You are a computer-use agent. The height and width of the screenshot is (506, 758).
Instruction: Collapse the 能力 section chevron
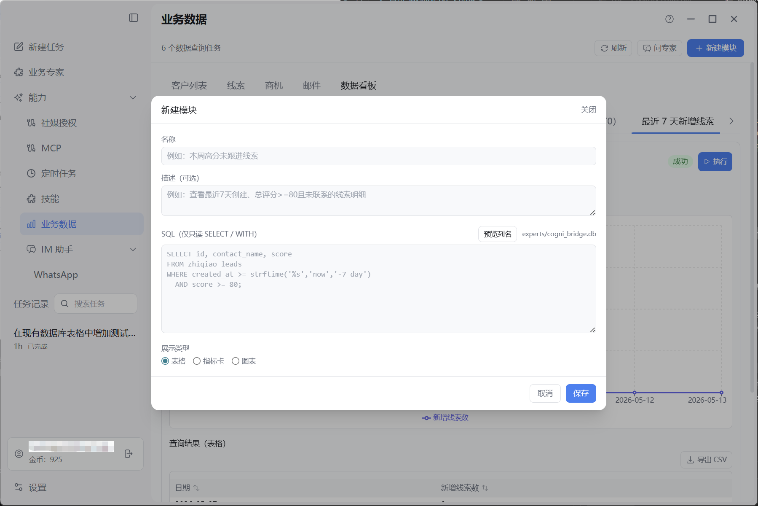[133, 97]
